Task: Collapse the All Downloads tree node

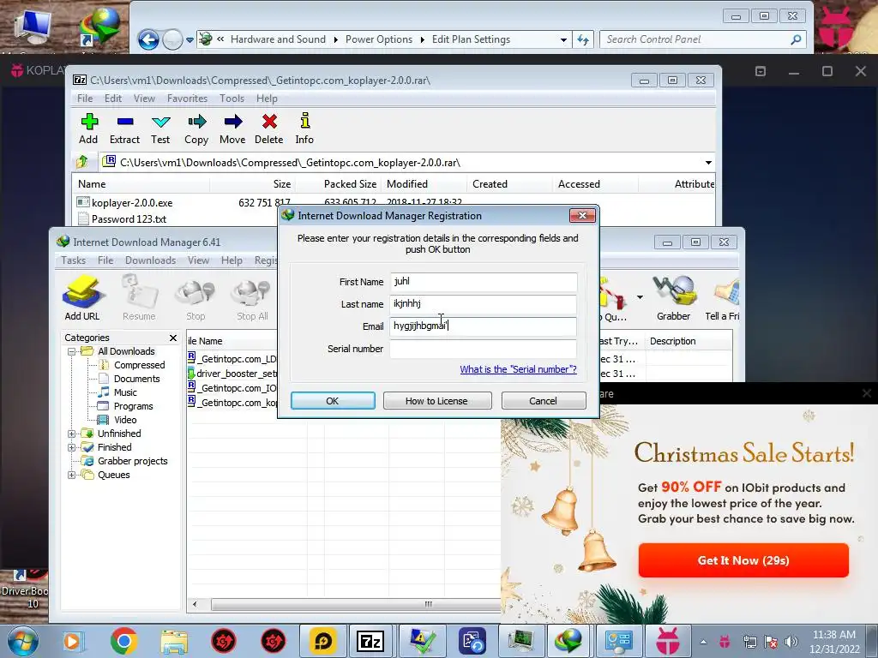Action: (x=72, y=352)
